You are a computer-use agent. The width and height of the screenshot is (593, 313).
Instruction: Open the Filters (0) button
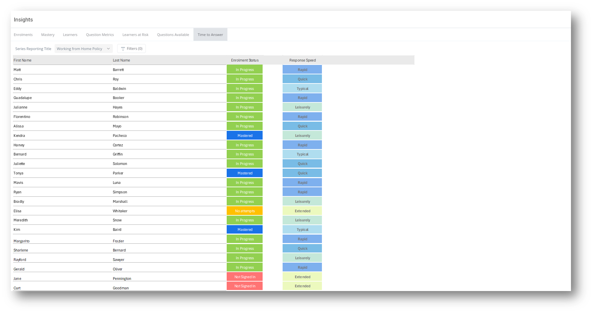131,49
